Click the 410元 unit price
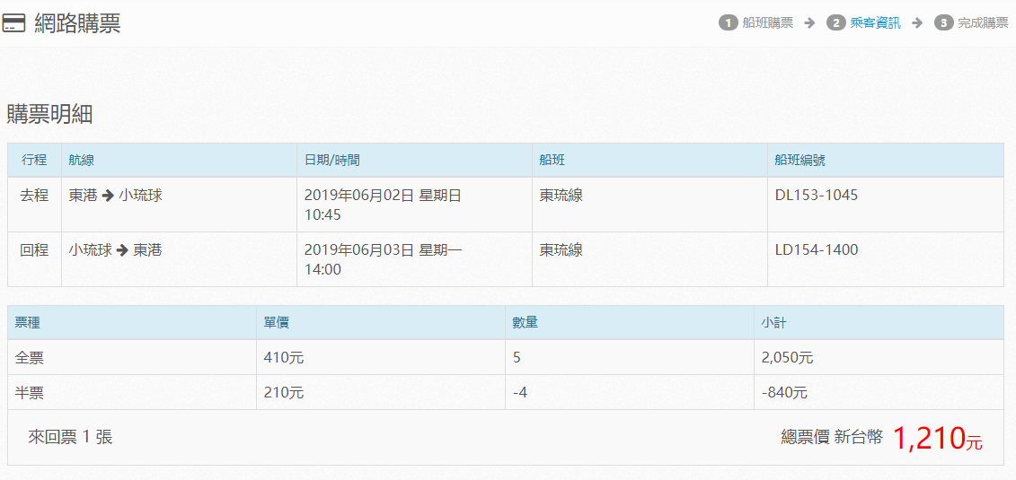The image size is (1016, 480). click(284, 357)
